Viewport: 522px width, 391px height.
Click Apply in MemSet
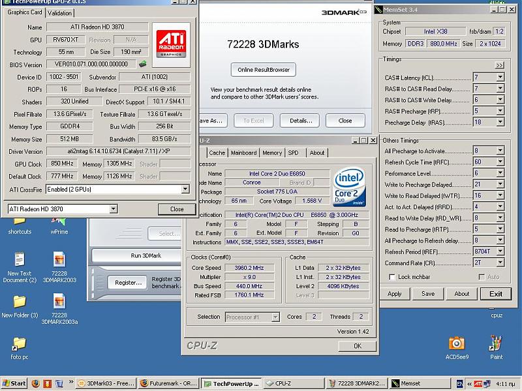395,294
